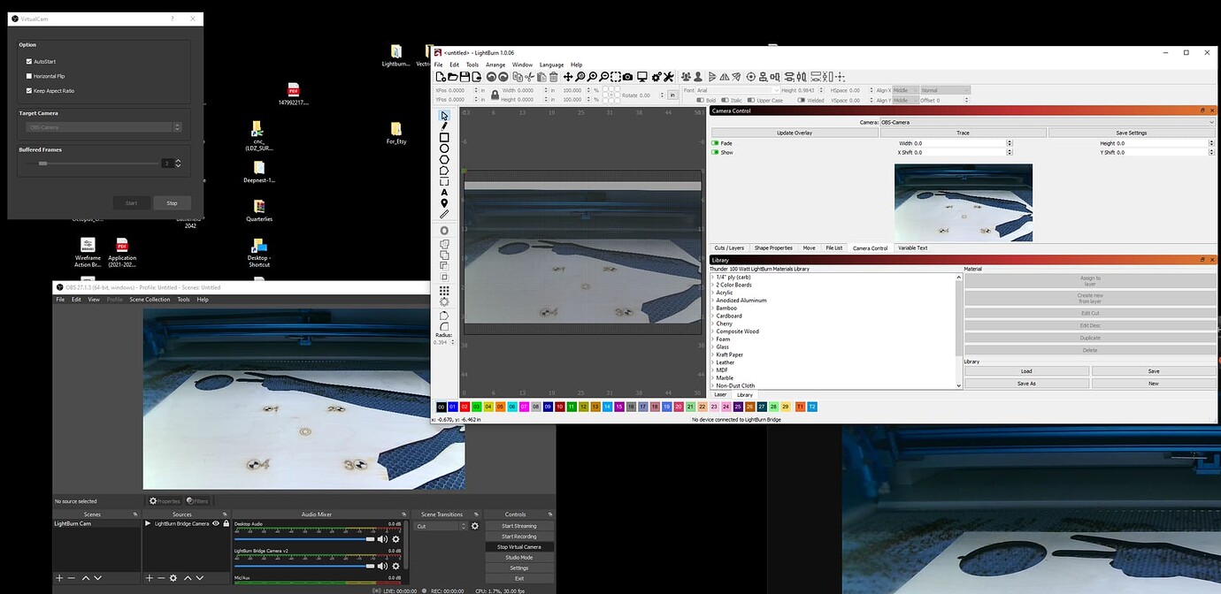Pick the red 02 layer color swatch

465,407
